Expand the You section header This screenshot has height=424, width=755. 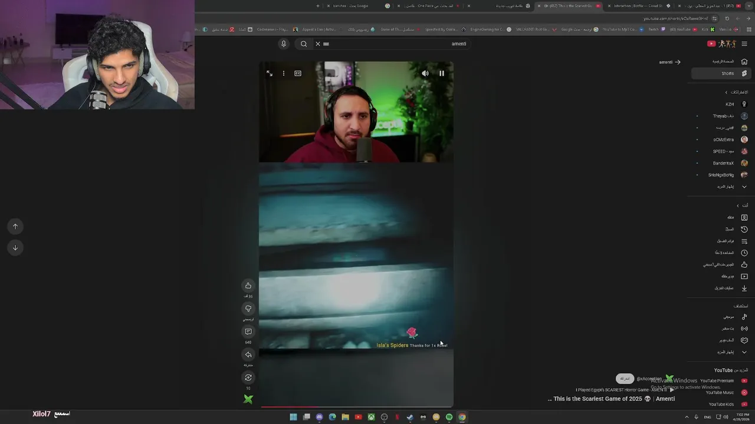742,206
